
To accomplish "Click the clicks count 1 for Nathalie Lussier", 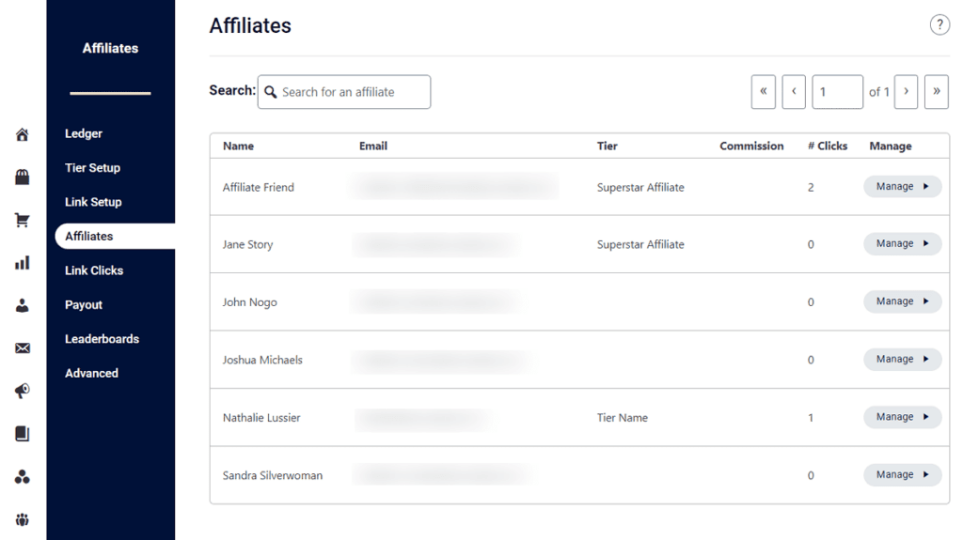I will 811,417.
